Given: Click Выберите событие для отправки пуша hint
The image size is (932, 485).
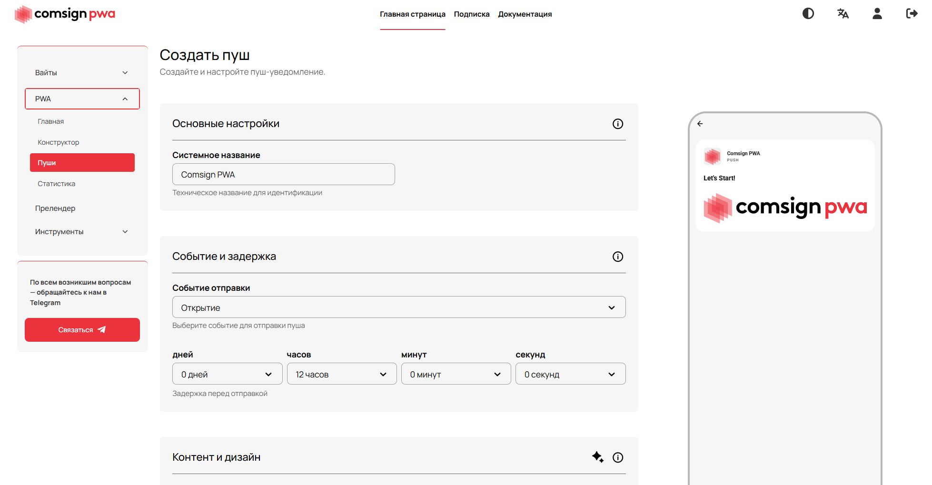Looking at the screenshot, I should pos(238,326).
